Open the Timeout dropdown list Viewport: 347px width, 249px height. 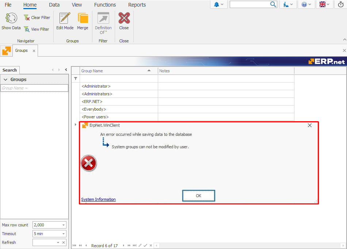pyautogui.click(x=64, y=234)
